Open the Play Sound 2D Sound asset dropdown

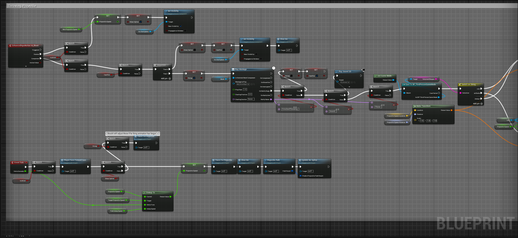tap(345, 82)
